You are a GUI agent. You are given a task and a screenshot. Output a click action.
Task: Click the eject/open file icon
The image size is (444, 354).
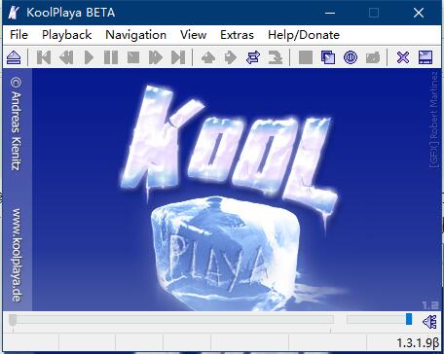[14, 57]
